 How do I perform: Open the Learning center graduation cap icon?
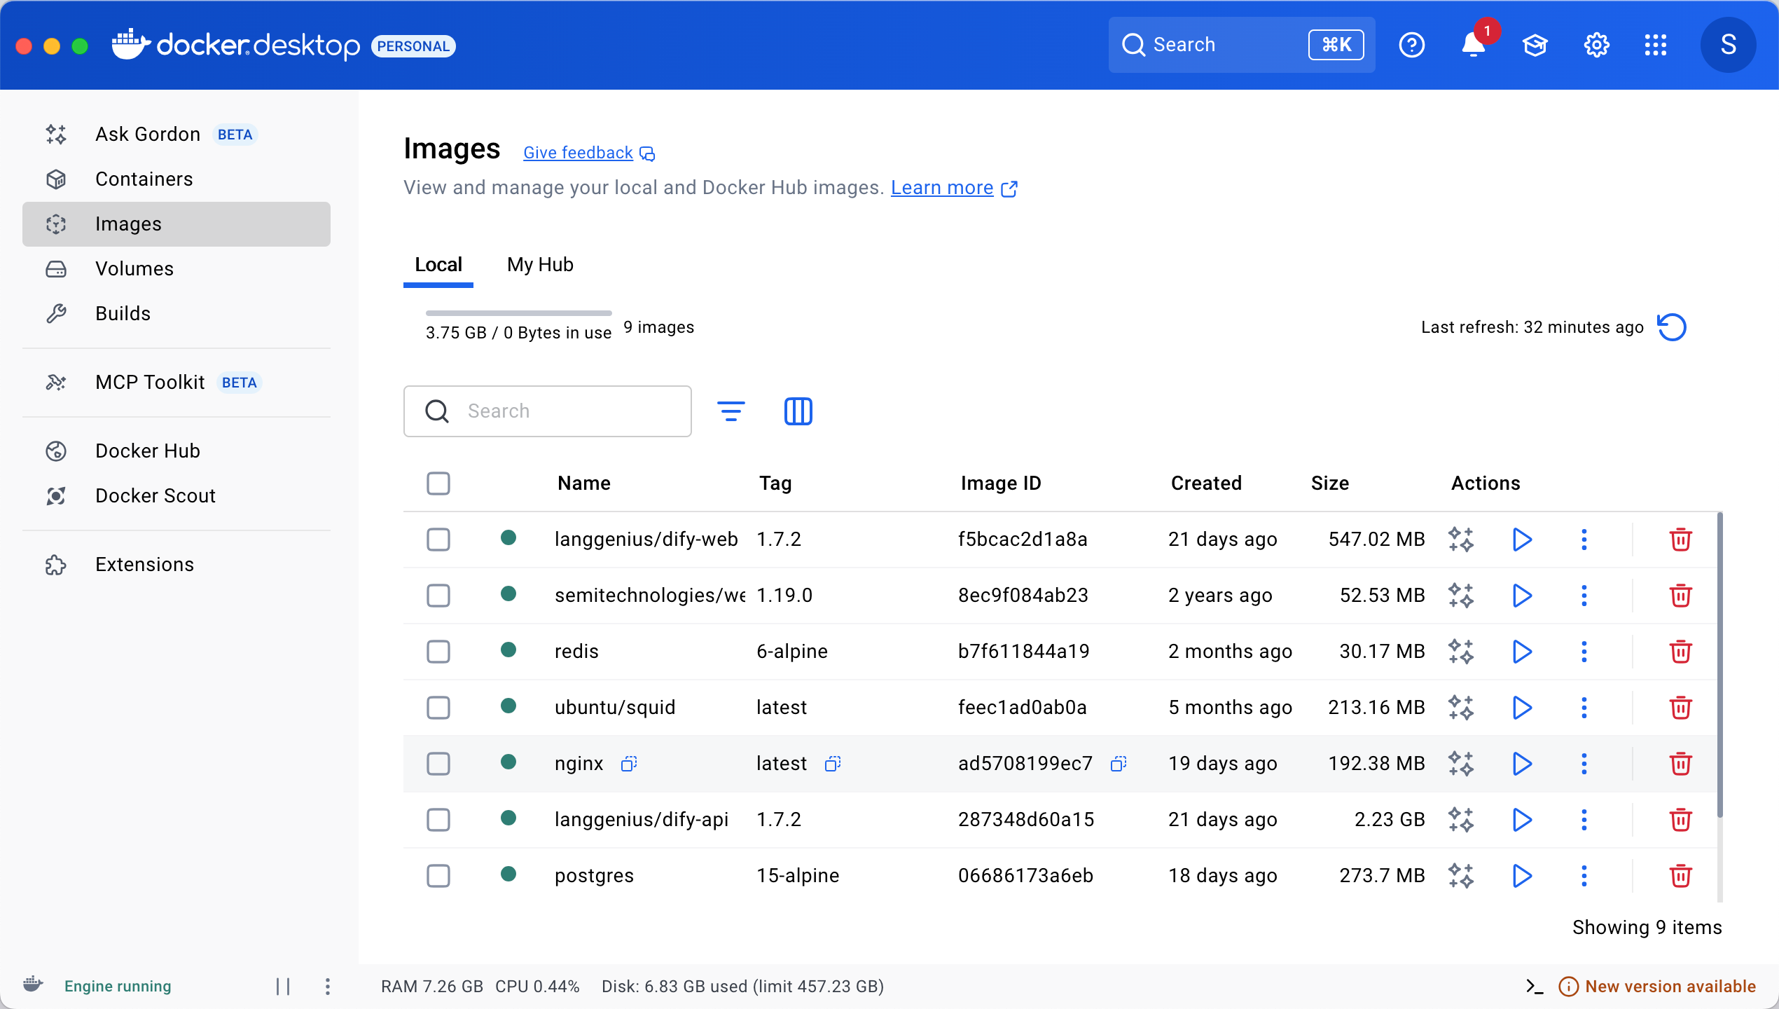pyautogui.click(x=1535, y=46)
